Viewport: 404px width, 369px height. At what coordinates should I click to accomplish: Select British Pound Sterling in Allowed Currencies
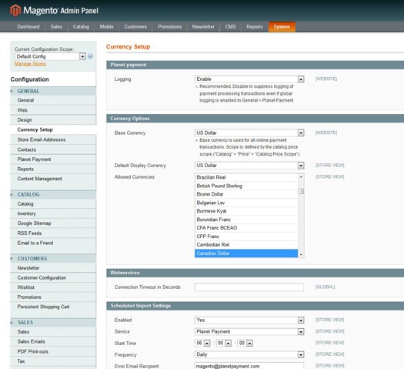click(246, 186)
